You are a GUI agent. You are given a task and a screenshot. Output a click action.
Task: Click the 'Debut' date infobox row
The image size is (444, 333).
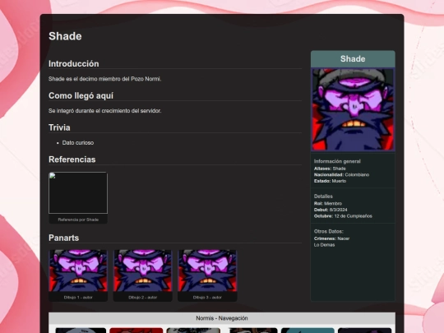pyautogui.click(x=331, y=210)
